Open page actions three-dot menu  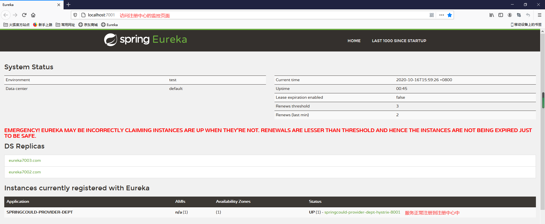(442, 15)
